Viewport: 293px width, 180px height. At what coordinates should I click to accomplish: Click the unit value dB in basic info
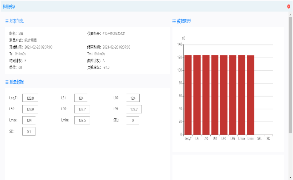(20, 68)
